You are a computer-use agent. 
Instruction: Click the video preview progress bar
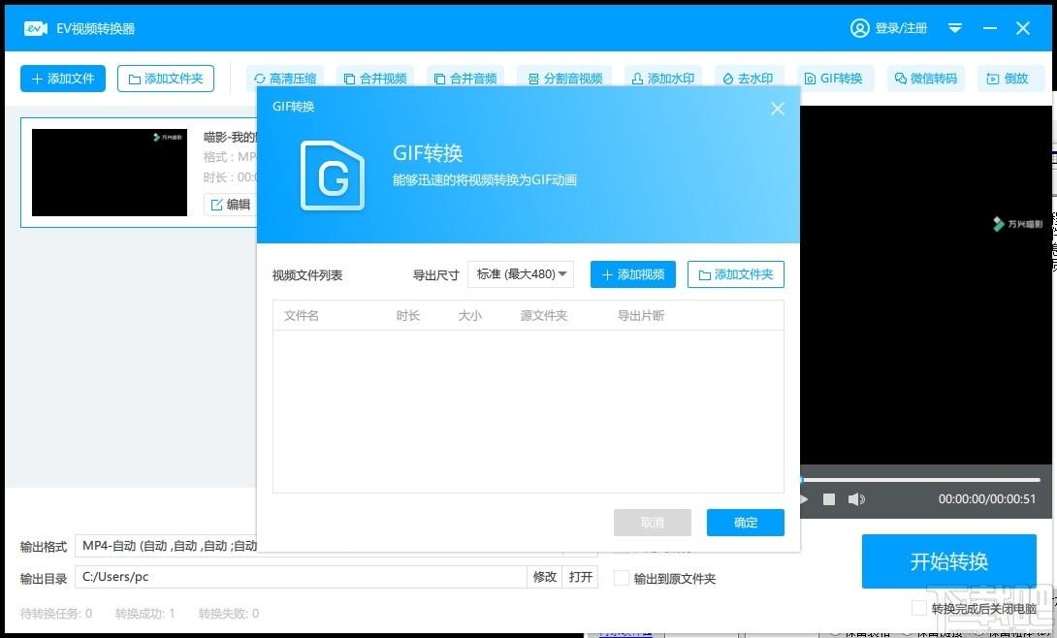(x=921, y=479)
